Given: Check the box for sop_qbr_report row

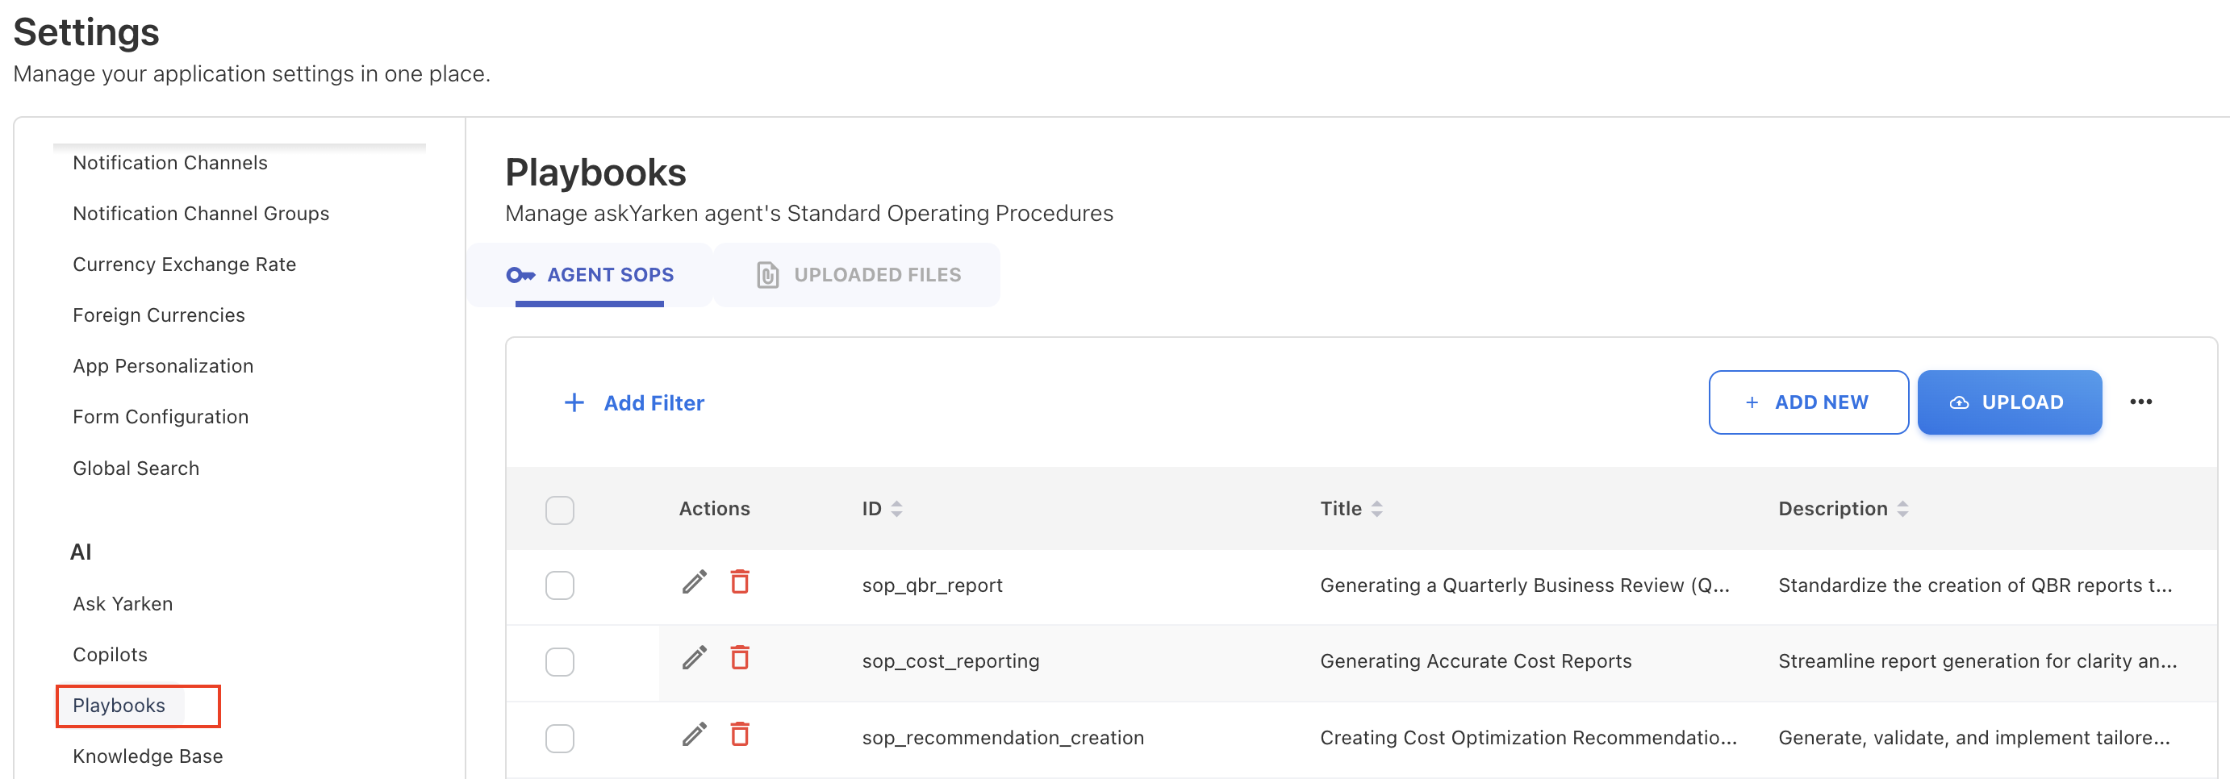Looking at the screenshot, I should [559, 585].
